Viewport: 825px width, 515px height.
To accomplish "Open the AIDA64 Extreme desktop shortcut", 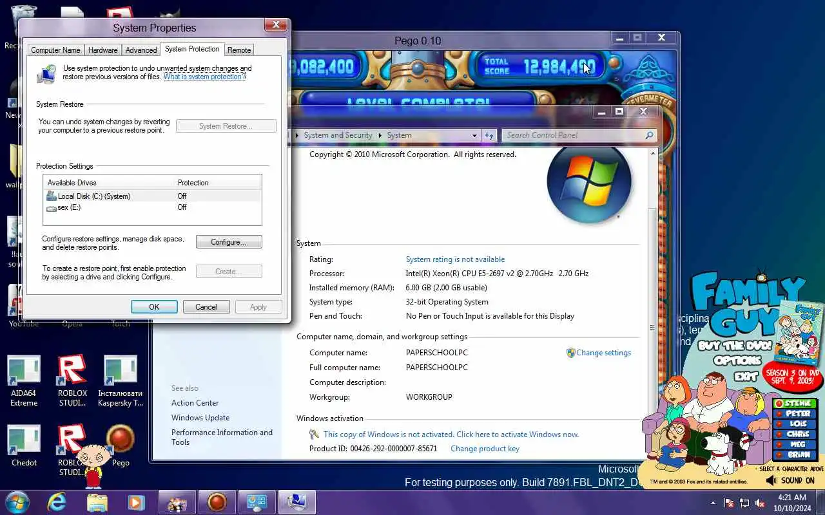I will [x=24, y=381].
